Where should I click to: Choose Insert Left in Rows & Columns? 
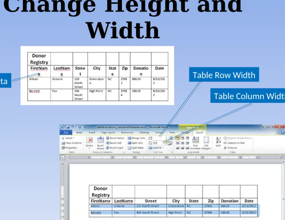pos(114,143)
